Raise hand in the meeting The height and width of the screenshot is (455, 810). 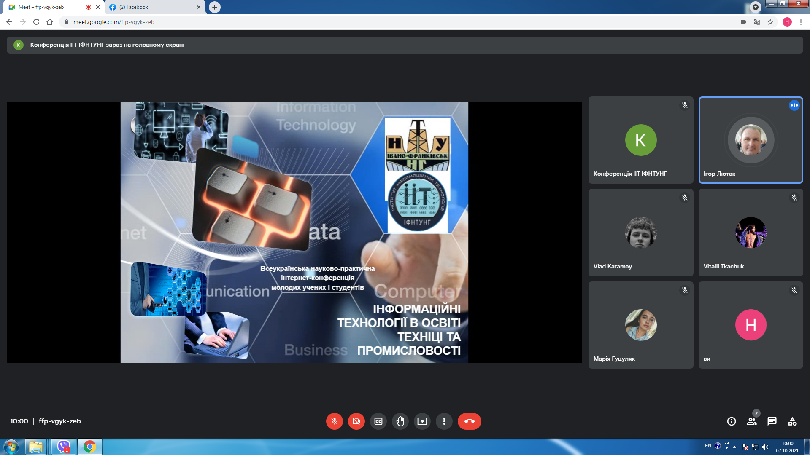tap(400, 421)
